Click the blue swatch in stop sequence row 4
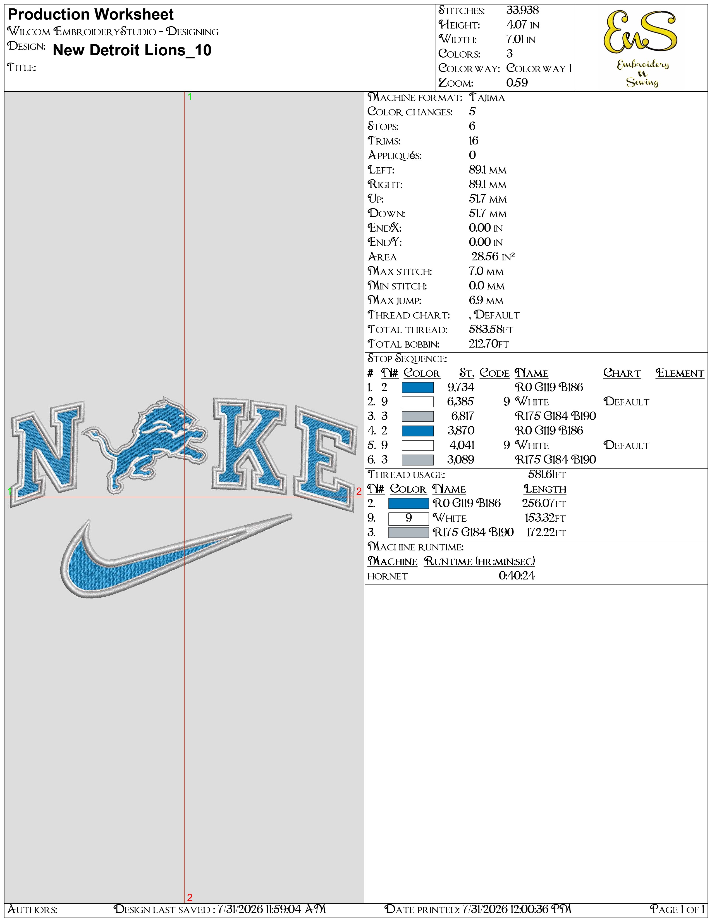 pos(418,431)
